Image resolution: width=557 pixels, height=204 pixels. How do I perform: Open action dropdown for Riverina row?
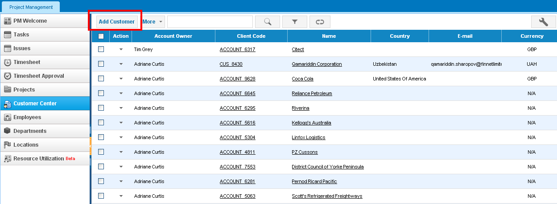(121, 108)
